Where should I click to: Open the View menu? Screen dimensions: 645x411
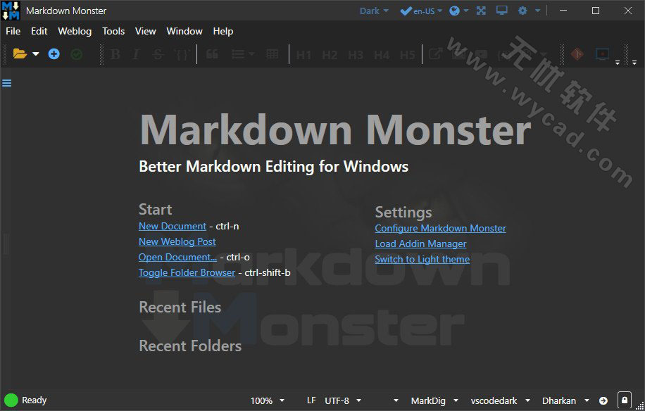145,31
